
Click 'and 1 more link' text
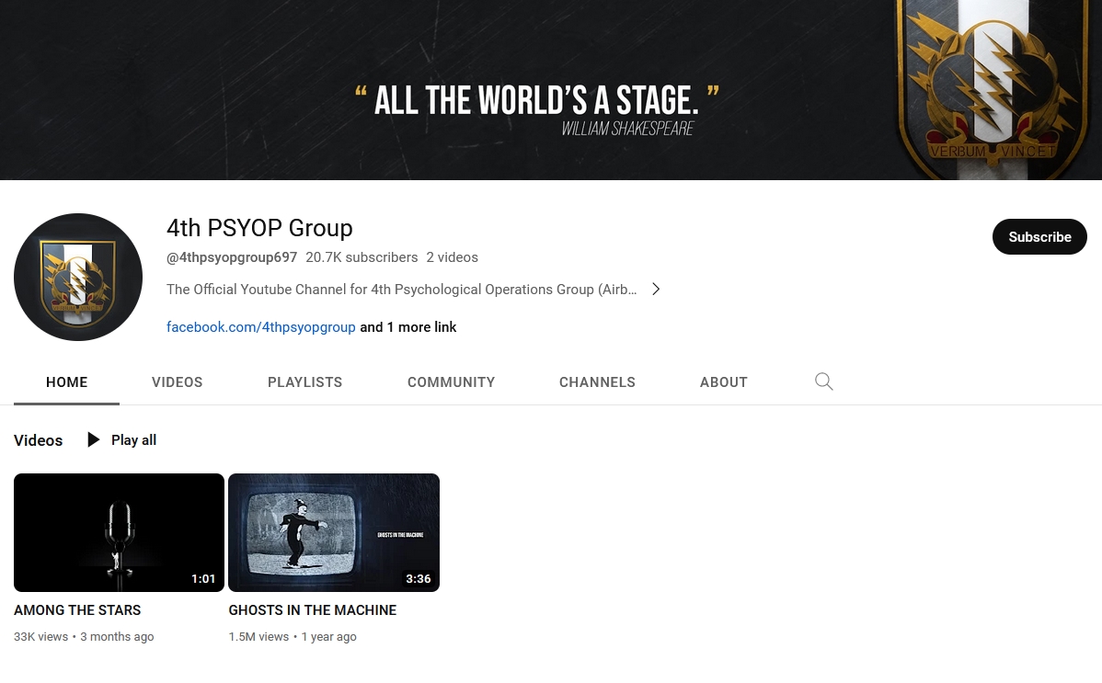tap(408, 326)
